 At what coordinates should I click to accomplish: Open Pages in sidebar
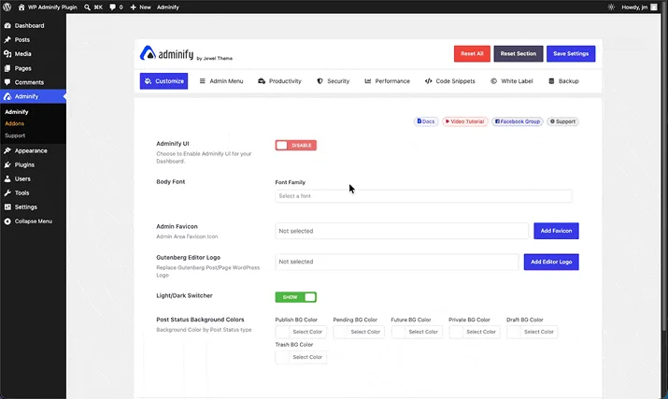coord(33,68)
